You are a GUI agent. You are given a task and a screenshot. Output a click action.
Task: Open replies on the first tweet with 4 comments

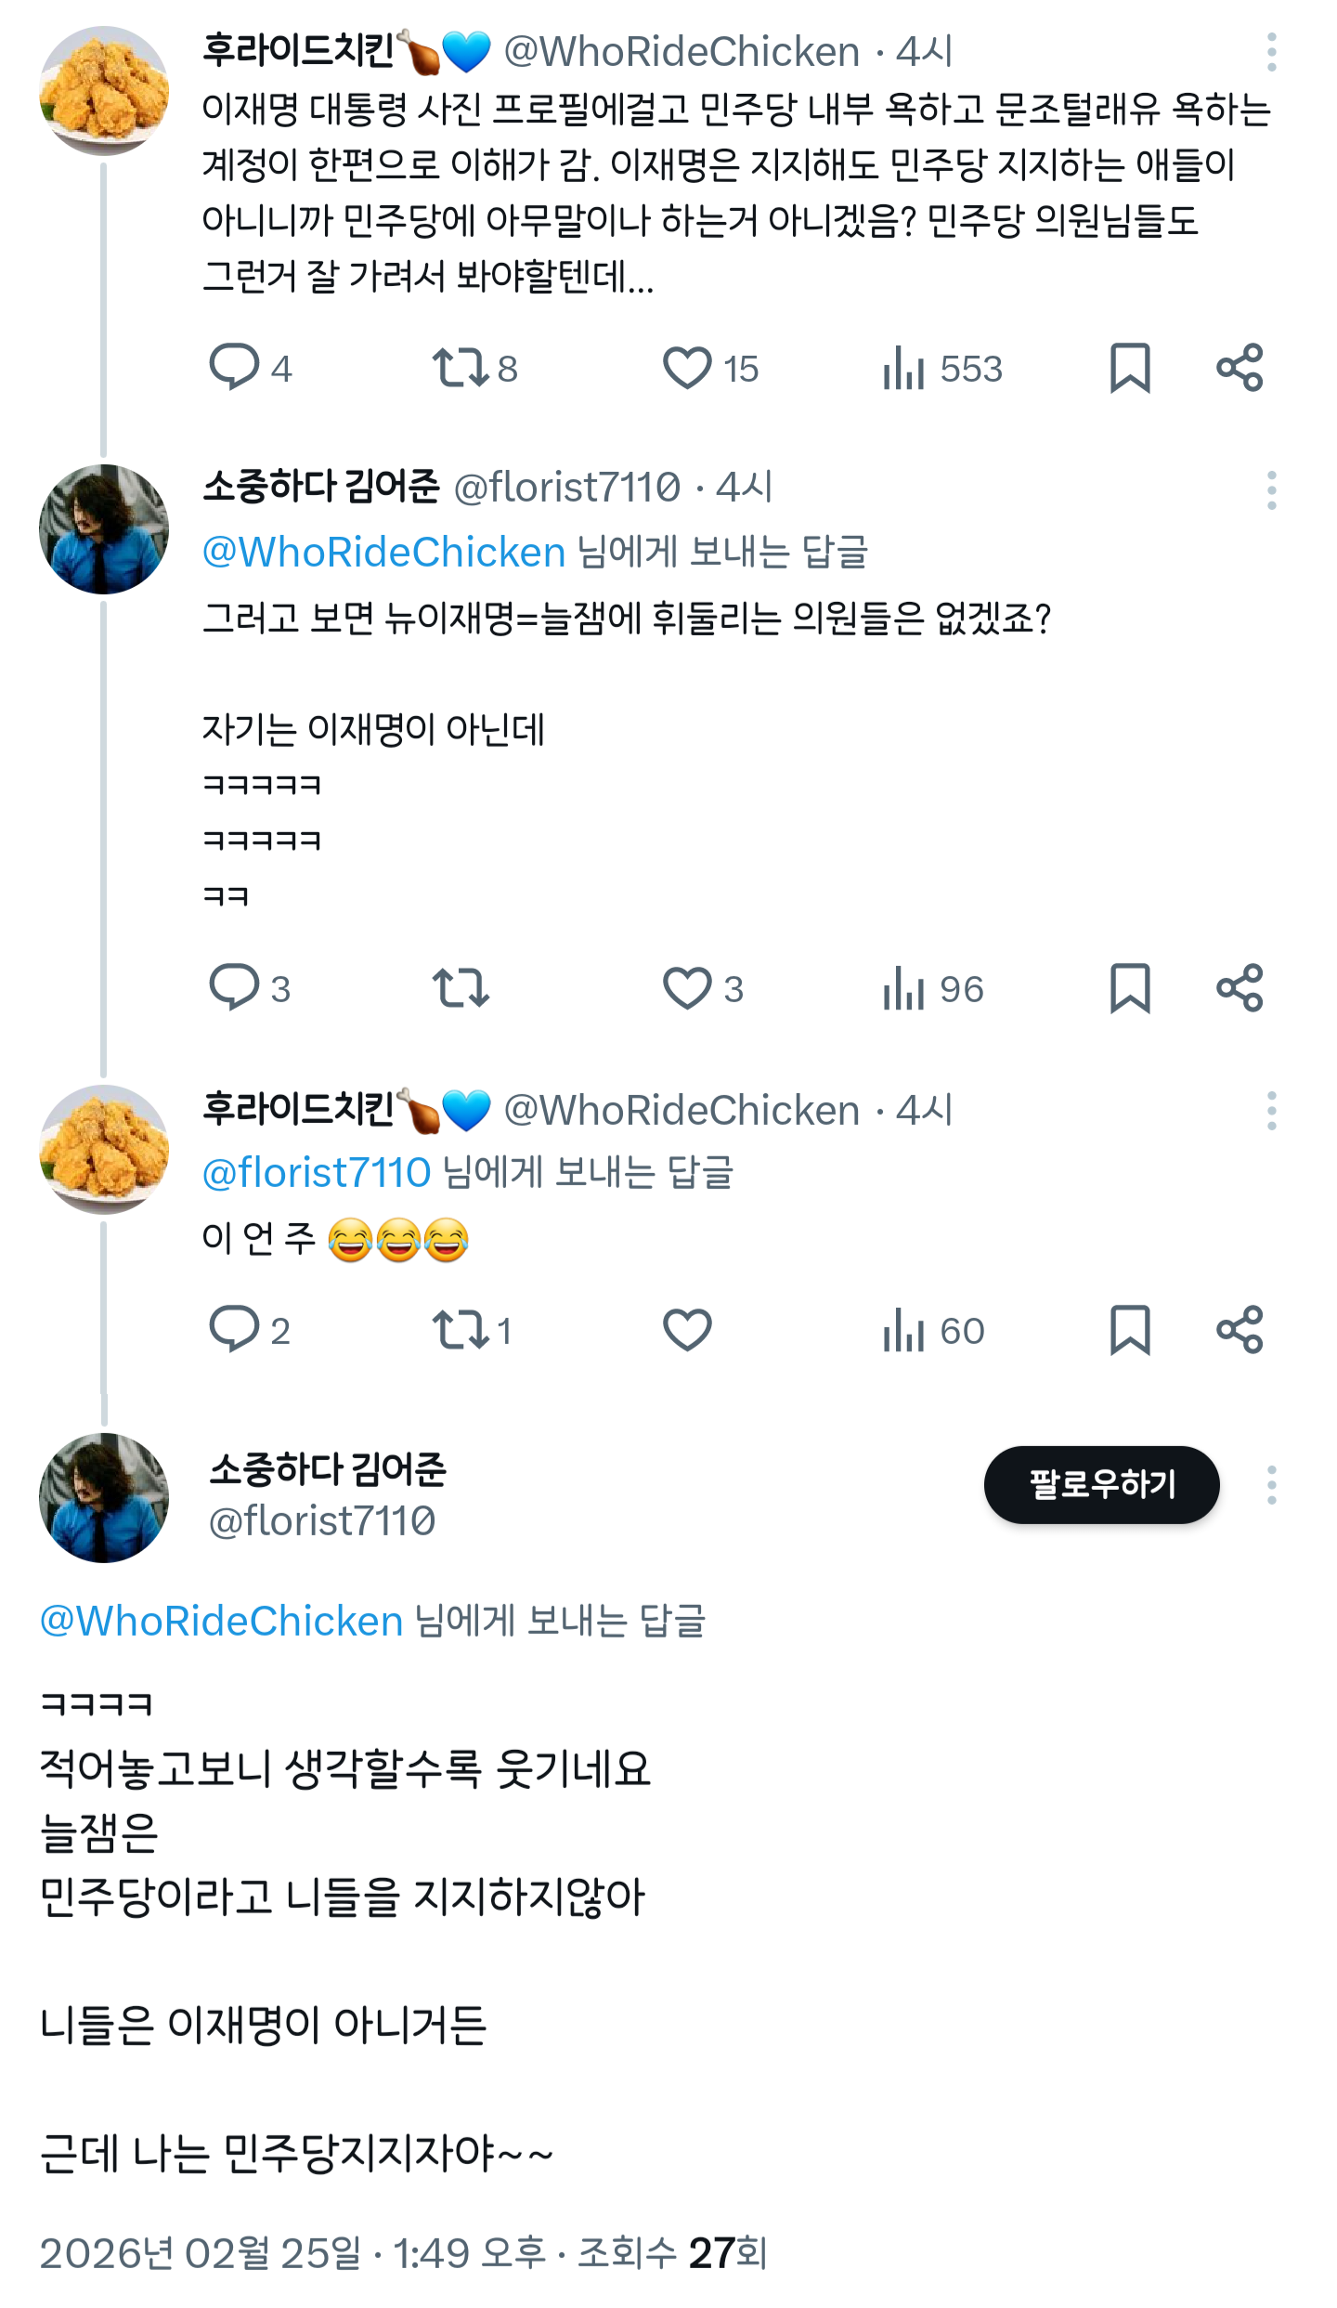[251, 368]
